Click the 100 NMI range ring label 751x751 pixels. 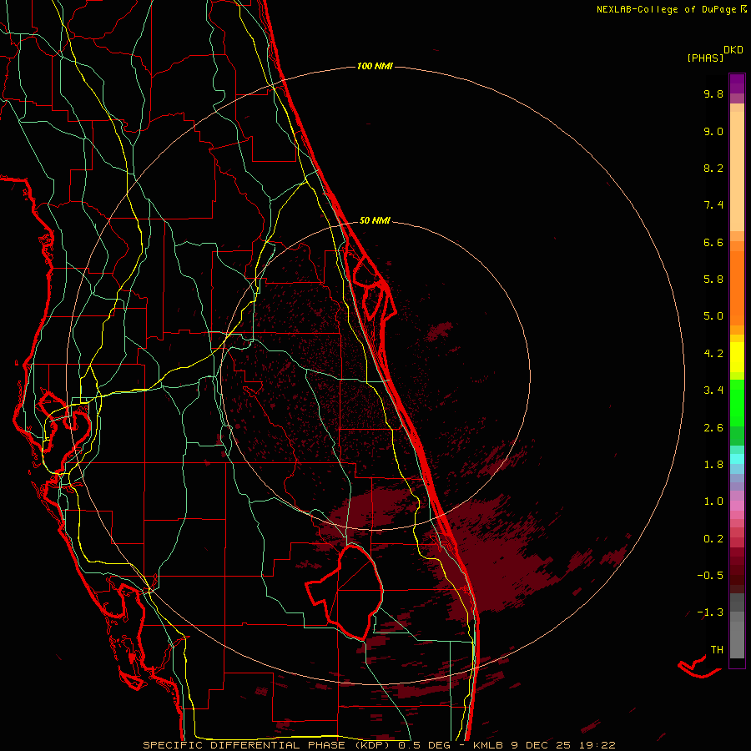(375, 66)
